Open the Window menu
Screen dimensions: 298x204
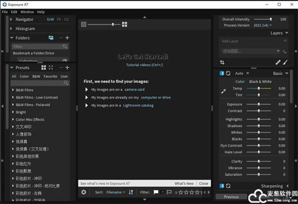(27, 12)
